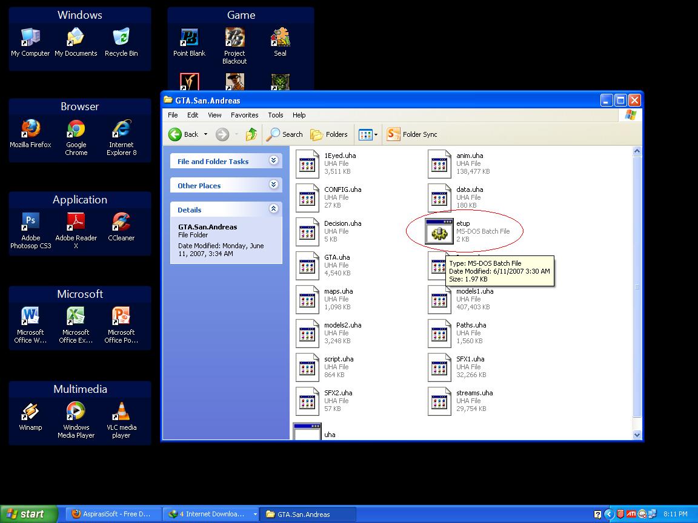Click the Windows start button

tap(29, 514)
